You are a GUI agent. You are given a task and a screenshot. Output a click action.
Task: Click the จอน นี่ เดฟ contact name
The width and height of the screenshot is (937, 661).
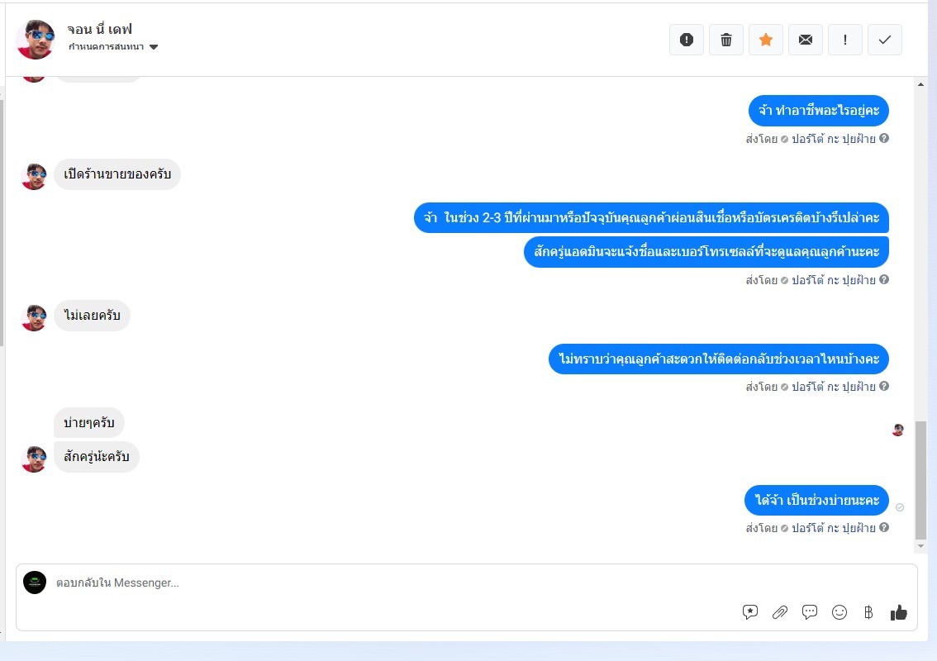pyautogui.click(x=99, y=29)
